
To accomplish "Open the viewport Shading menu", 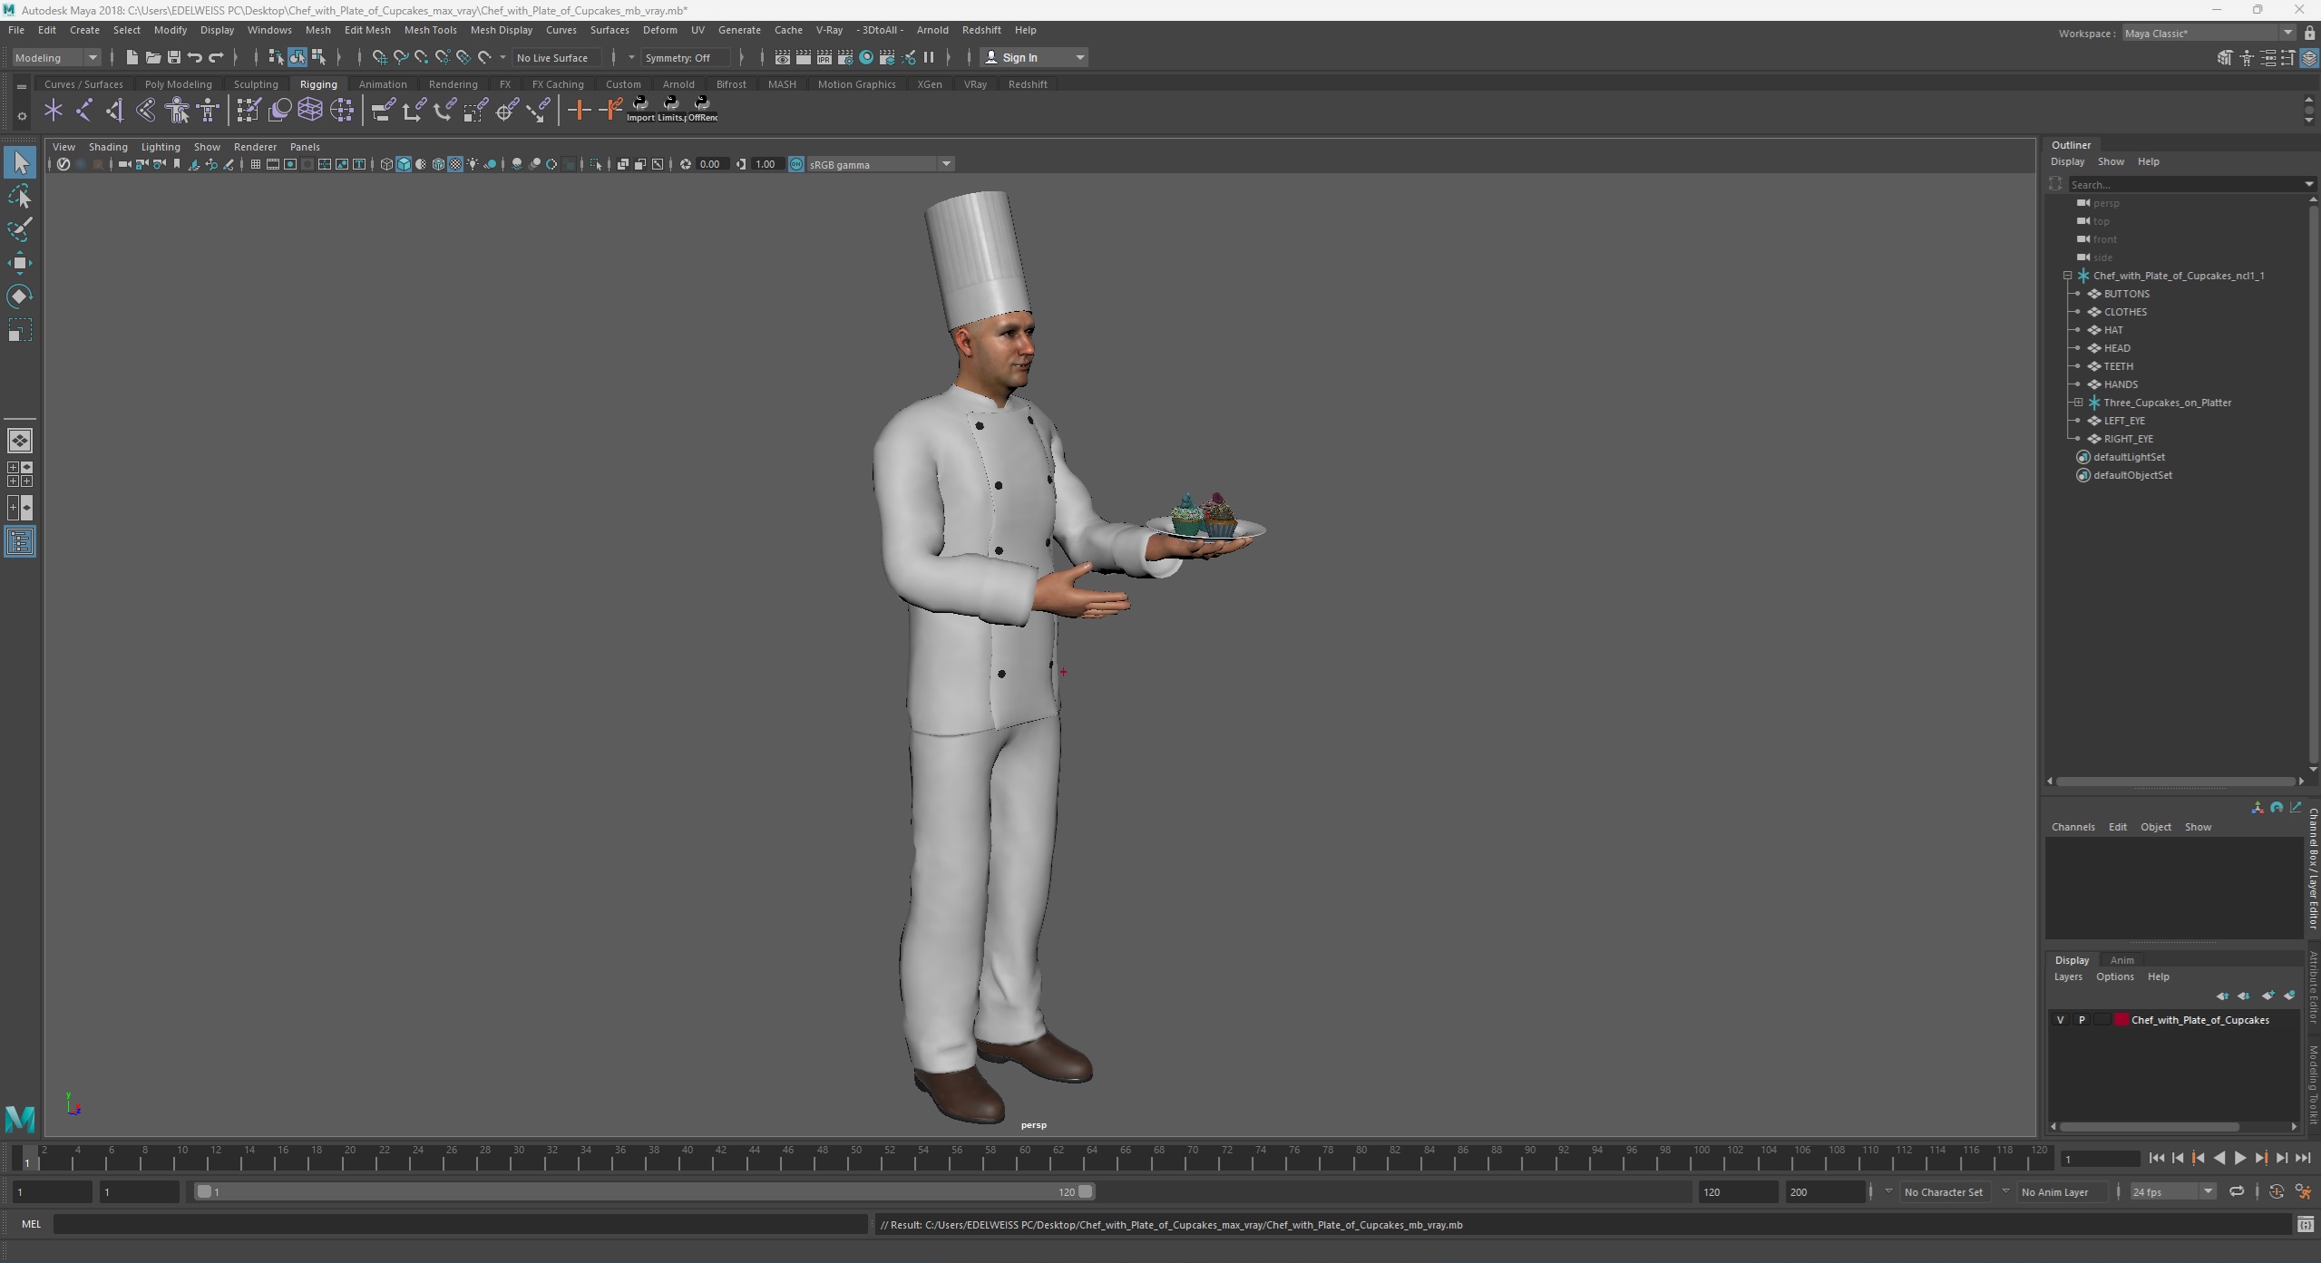I will (108, 147).
